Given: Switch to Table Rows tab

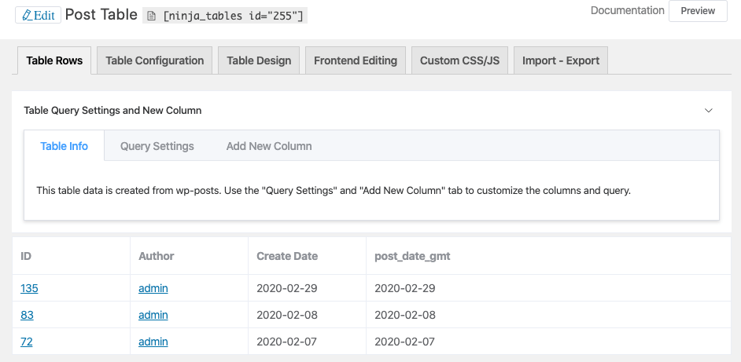Looking at the screenshot, I should pos(54,60).
